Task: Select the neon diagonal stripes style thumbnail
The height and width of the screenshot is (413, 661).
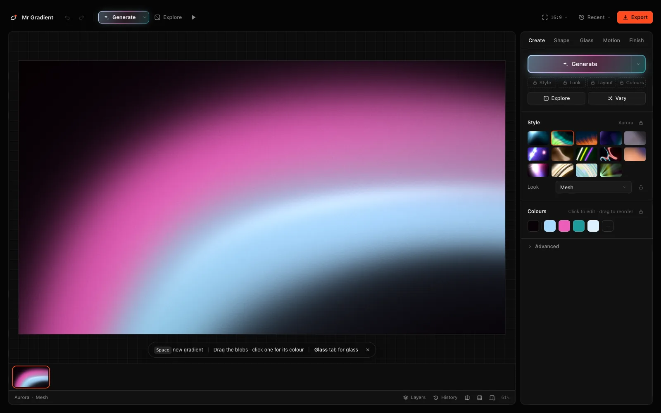Action: 587,154
